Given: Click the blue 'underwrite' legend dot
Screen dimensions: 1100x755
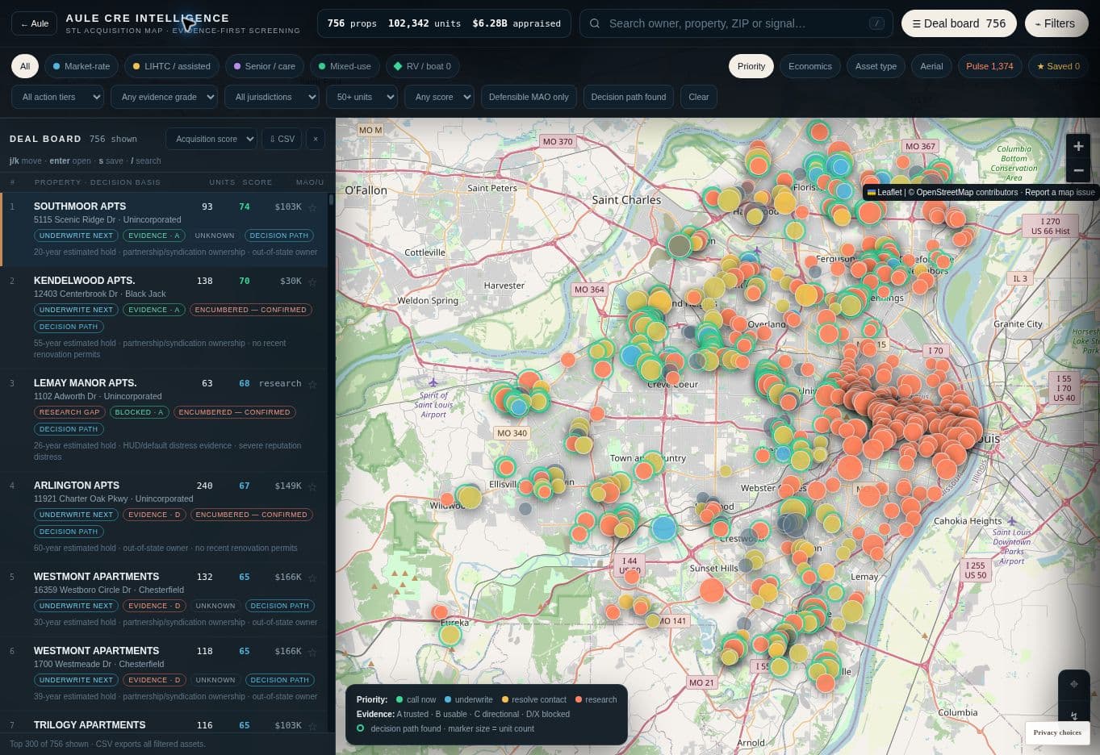Looking at the screenshot, I should (447, 699).
